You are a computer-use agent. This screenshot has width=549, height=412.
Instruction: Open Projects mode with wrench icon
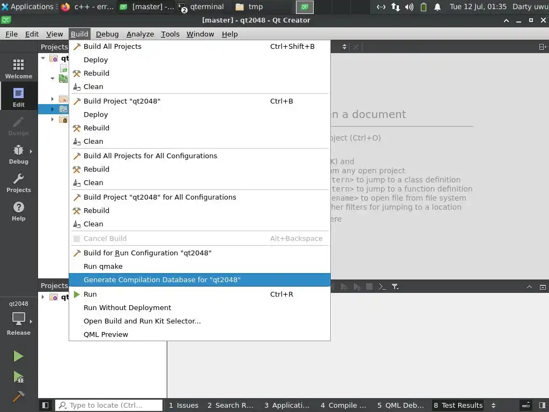(x=19, y=182)
